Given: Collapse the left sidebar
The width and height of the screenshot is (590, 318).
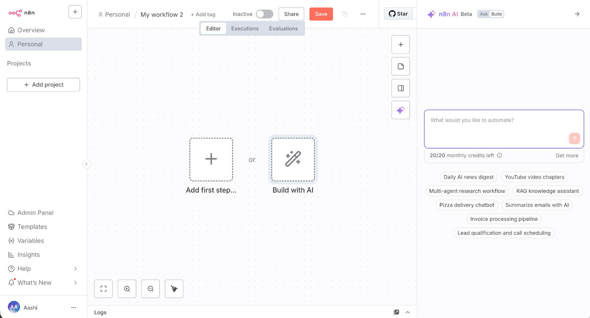Looking at the screenshot, I should pyautogui.click(x=87, y=164).
